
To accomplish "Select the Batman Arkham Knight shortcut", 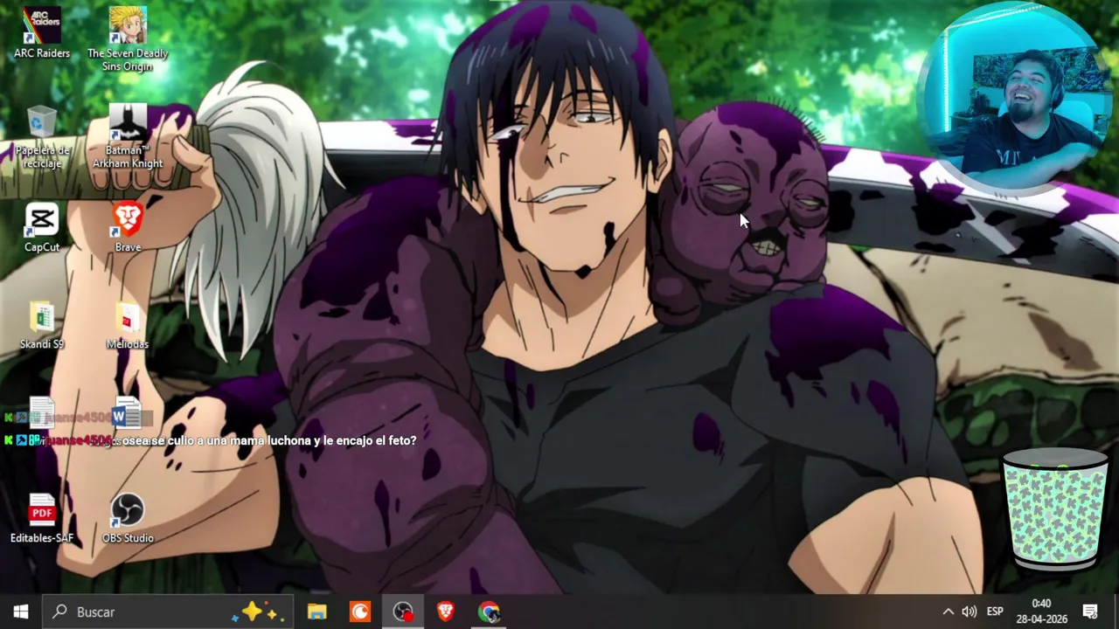I will pyautogui.click(x=128, y=137).
